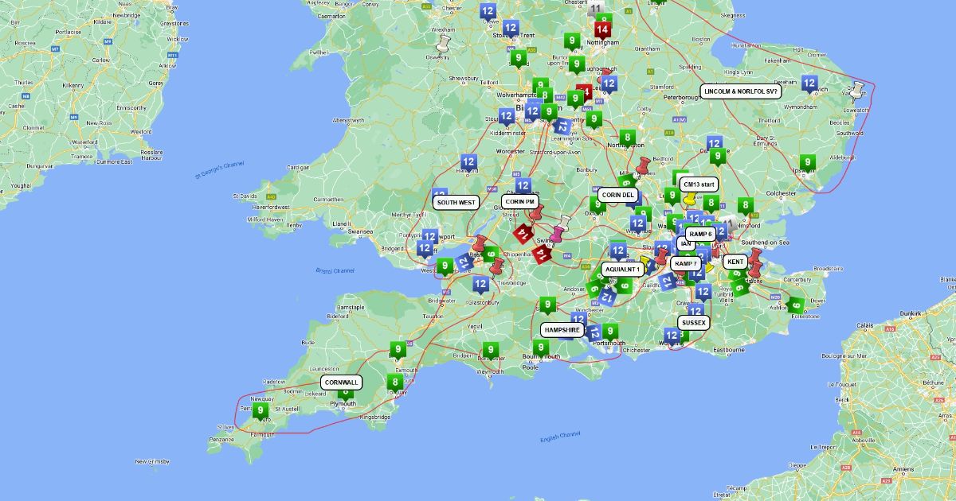This screenshot has width=956, height=501.
Task: Select the RAMP 6 label
Action: point(700,234)
